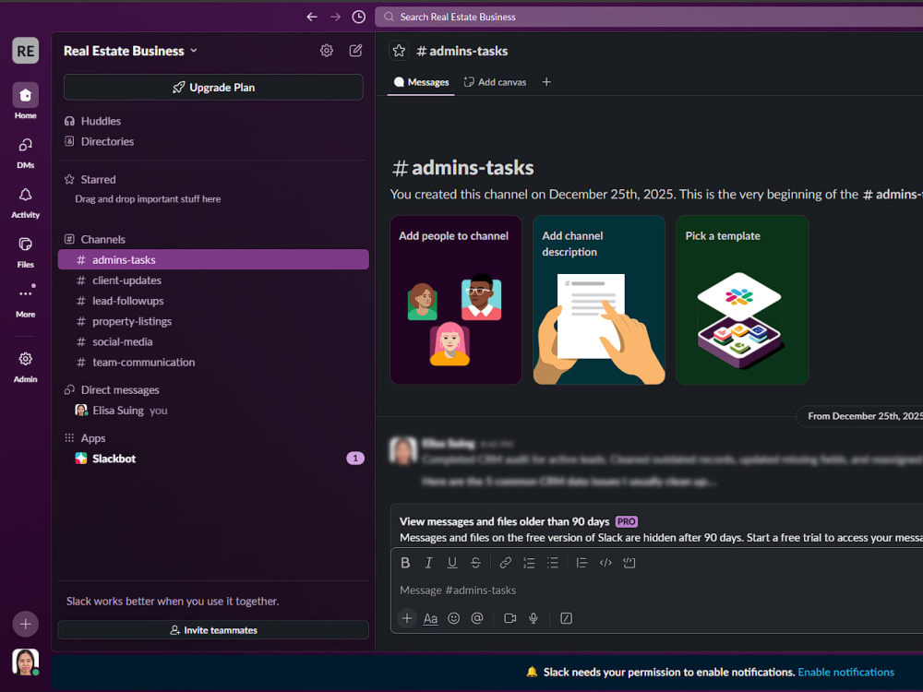Open the history clock icon
923x692 pixels.
tap(358, 17)
